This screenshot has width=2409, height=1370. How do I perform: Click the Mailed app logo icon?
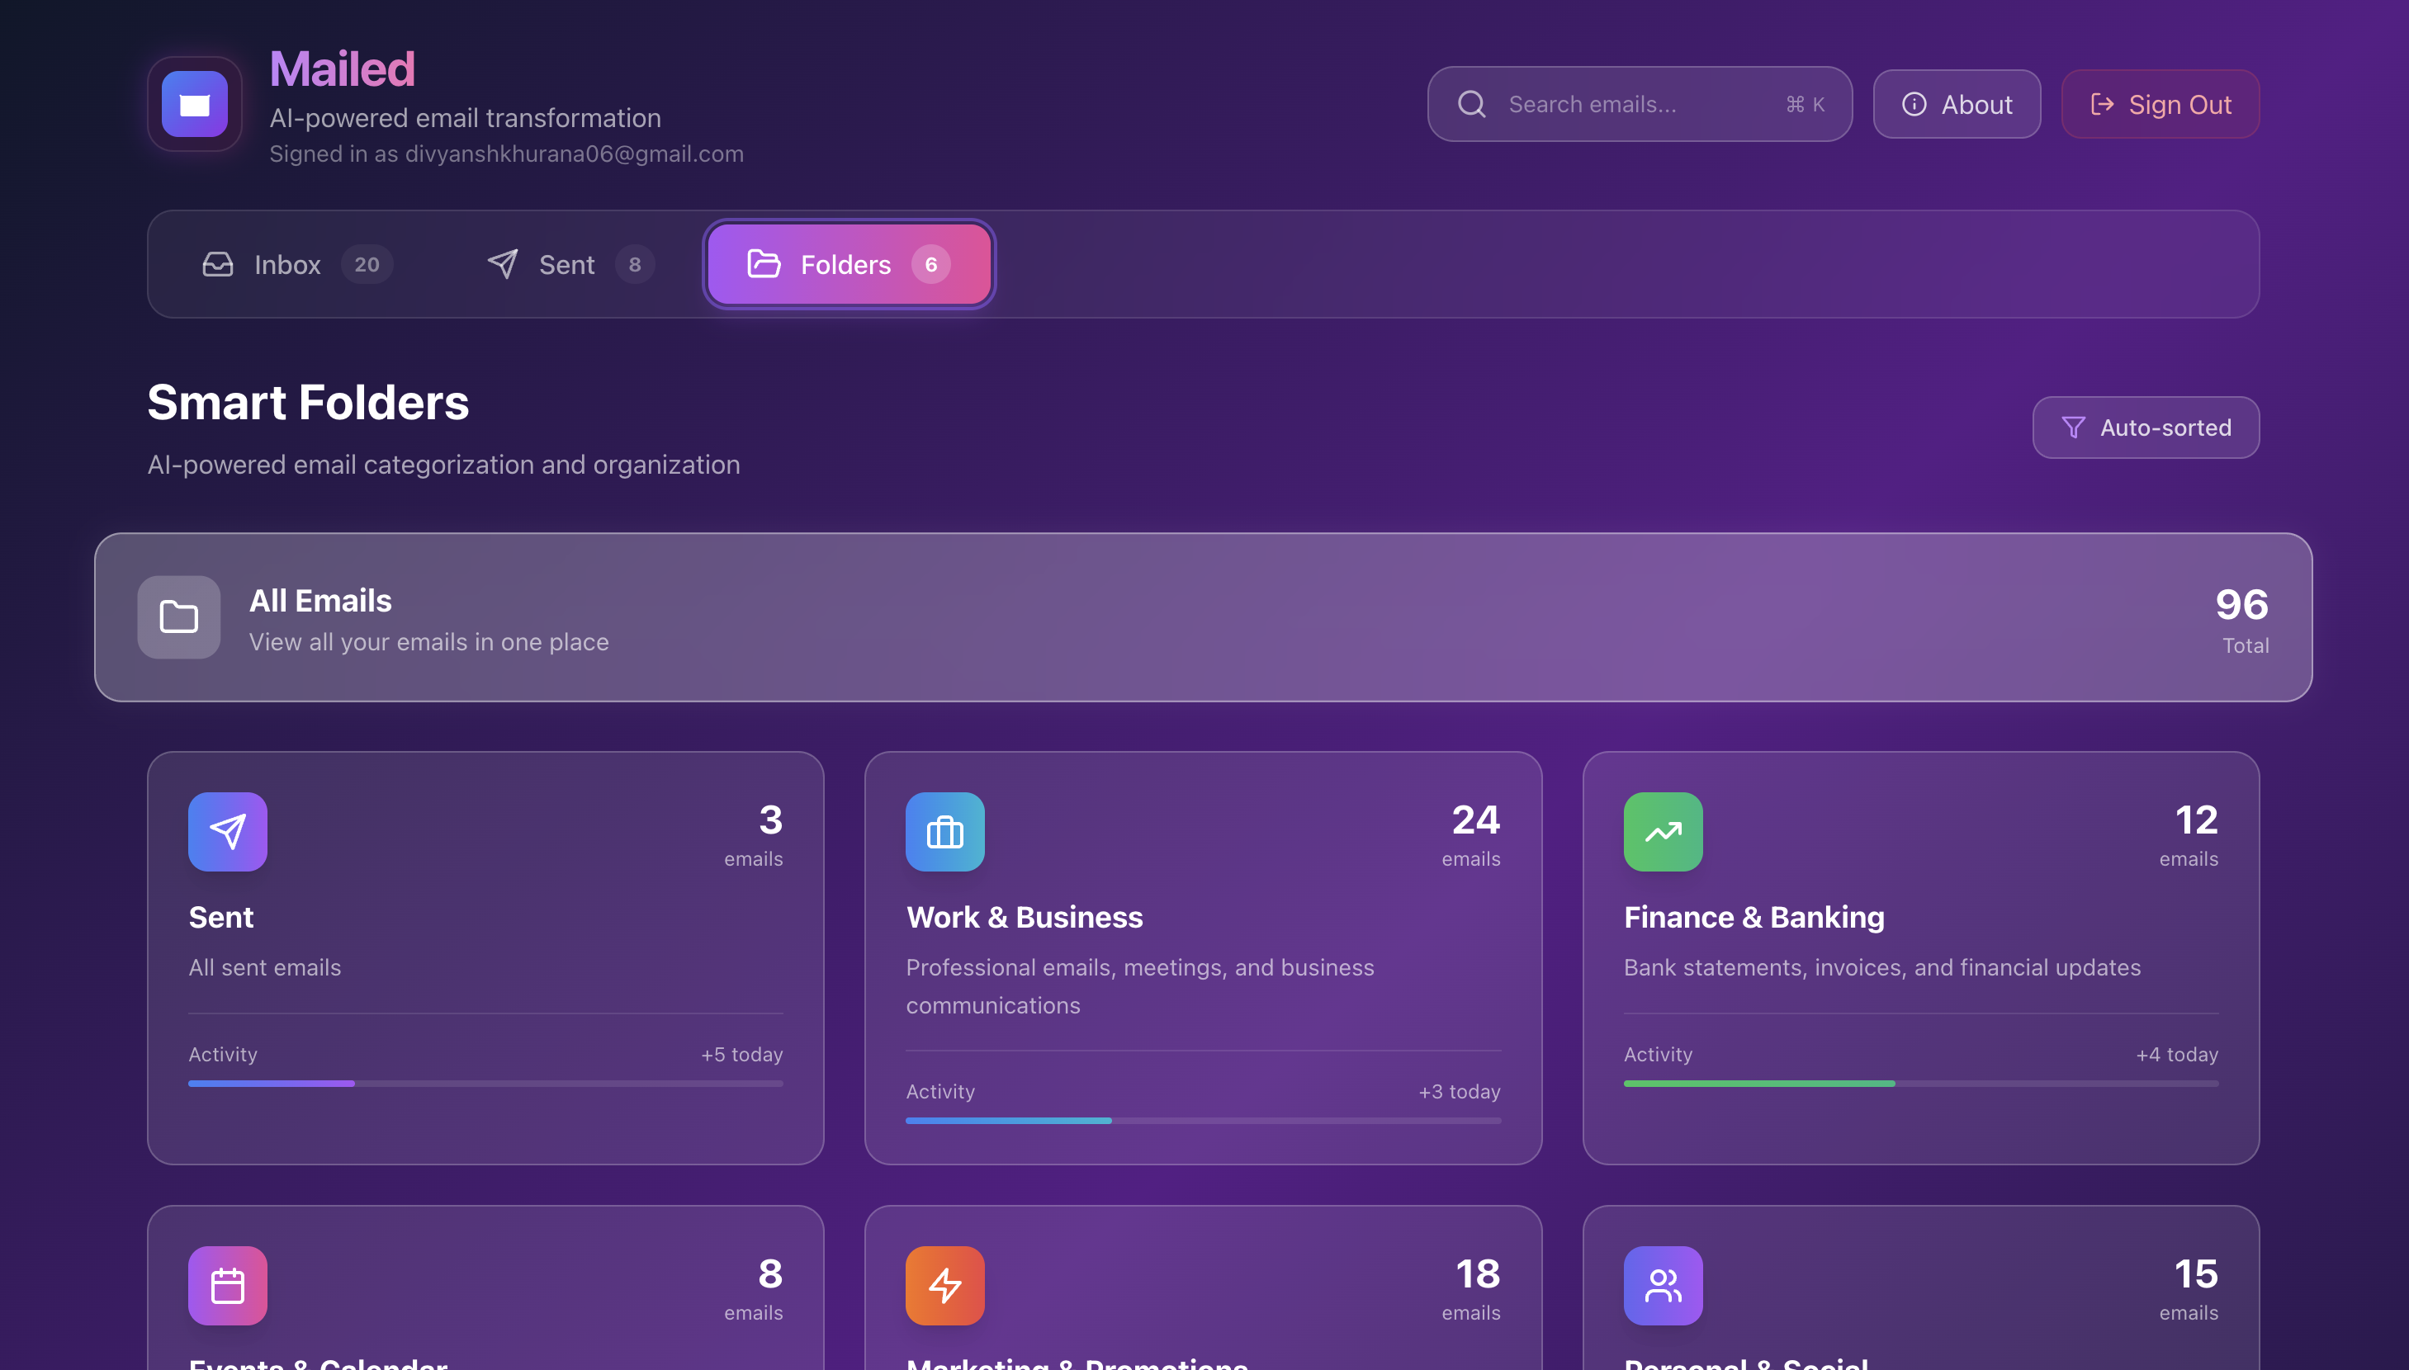point(195,105)
